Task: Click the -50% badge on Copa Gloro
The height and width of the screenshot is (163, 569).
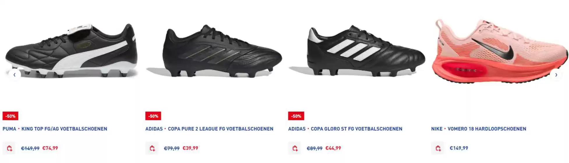Action: click(296, 116)
